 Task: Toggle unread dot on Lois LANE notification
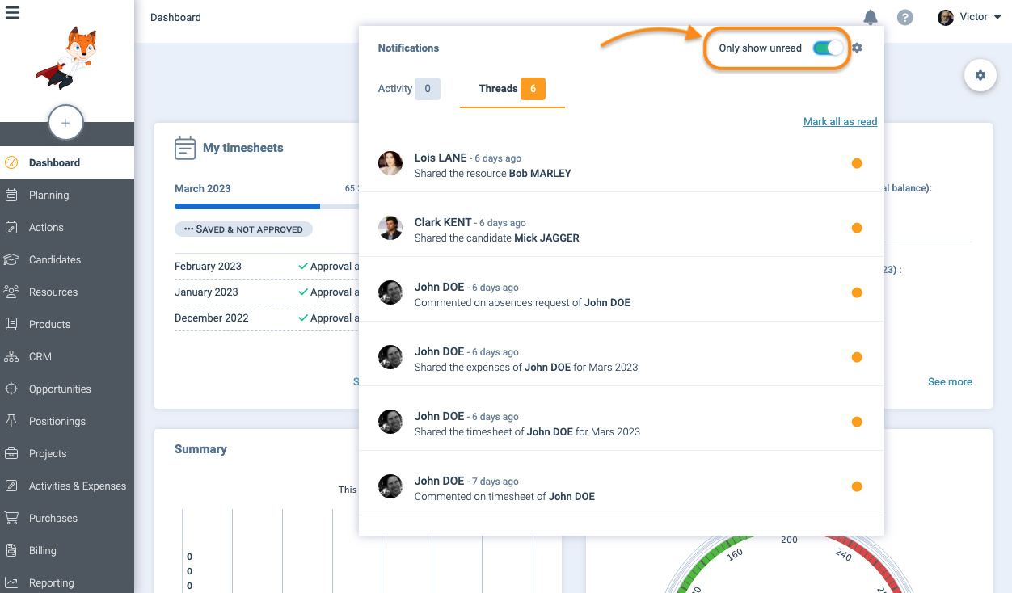click(x=857, y=163)
